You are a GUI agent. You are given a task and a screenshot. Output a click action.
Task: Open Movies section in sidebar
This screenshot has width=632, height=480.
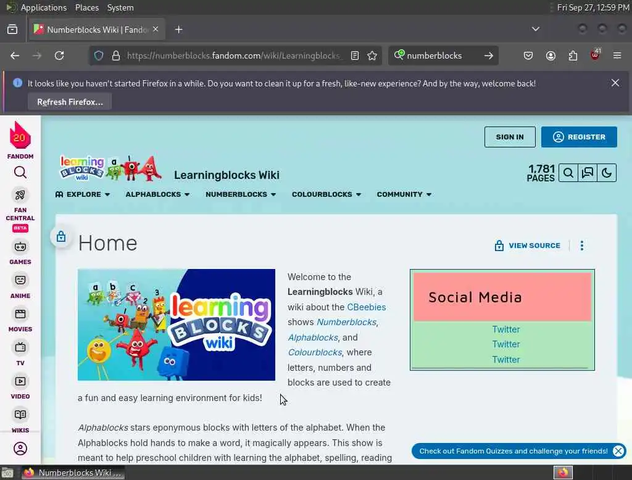tap(20, 320)
